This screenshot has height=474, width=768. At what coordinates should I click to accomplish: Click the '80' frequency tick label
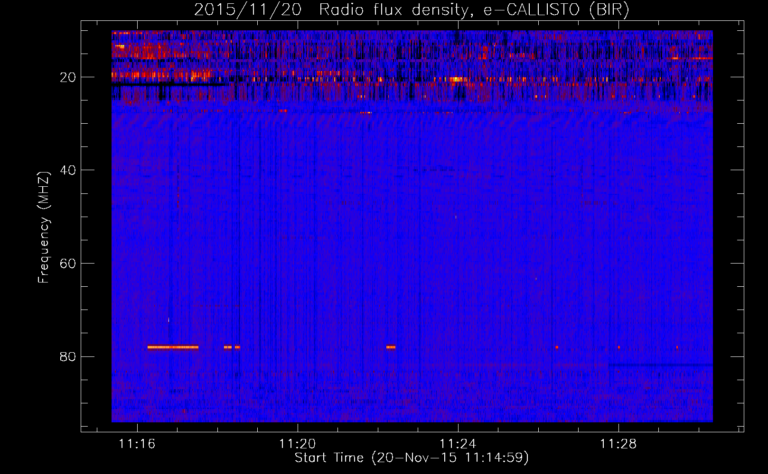click(68, 356)
